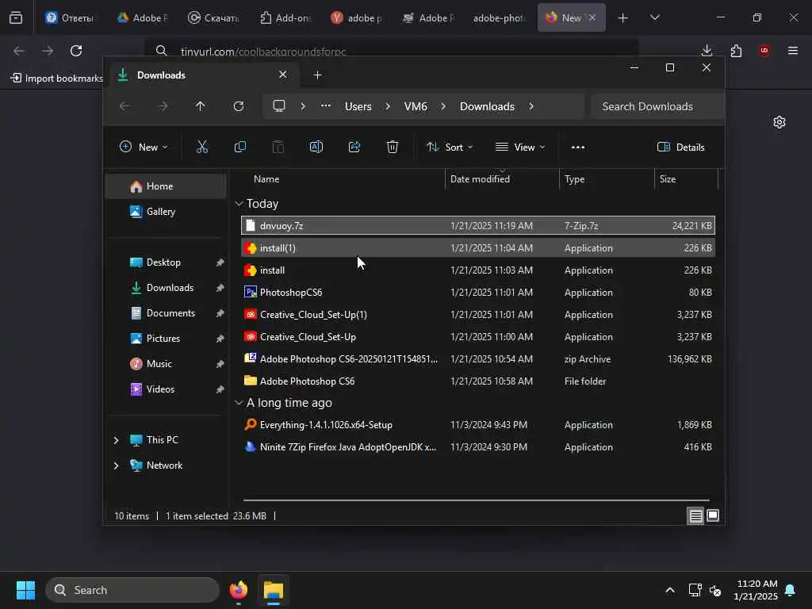Open Firefox from the taskbar
The height and width of the screenshot is (609, 812).
click(239, 590)
